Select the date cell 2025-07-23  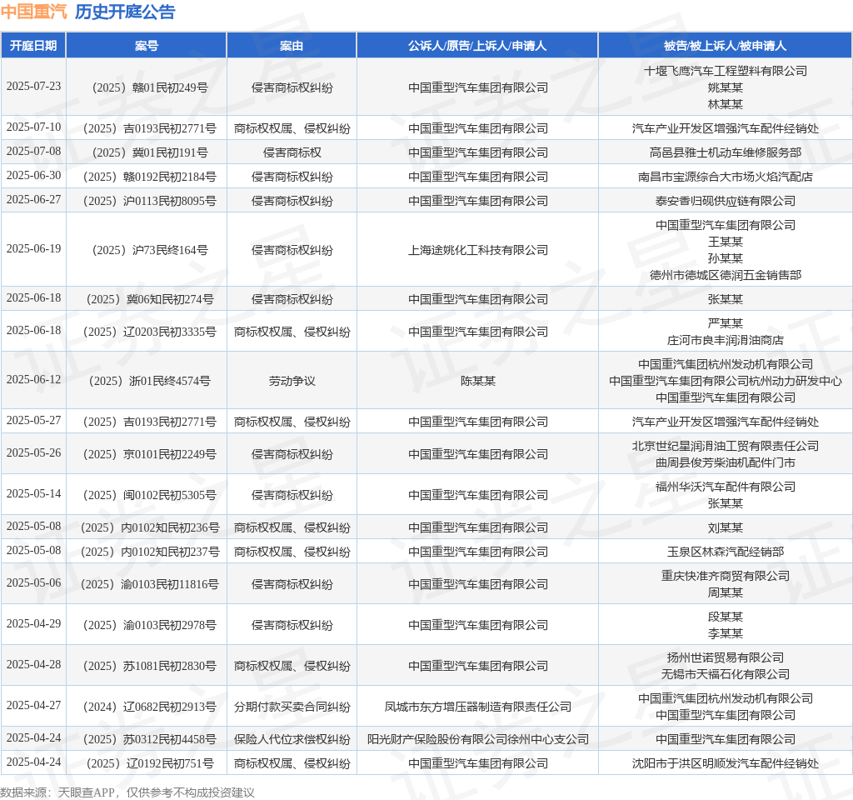(33, 87)
